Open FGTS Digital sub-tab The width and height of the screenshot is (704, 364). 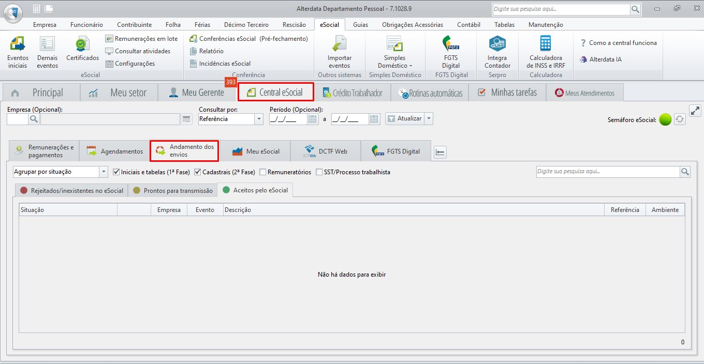396,151
